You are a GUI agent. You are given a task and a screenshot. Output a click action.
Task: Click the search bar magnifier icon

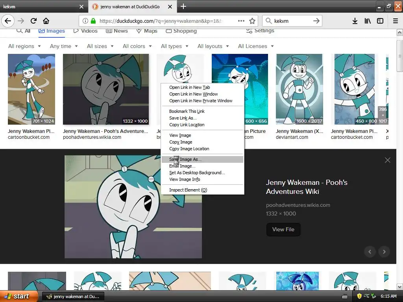268,21
